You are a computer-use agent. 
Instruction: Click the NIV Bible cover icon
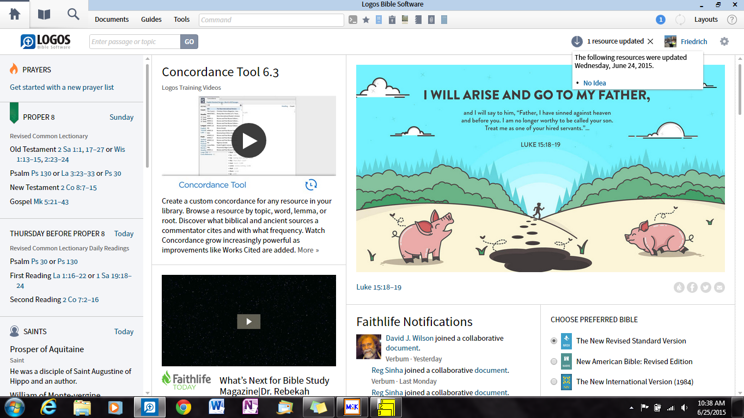click(566, 382)
